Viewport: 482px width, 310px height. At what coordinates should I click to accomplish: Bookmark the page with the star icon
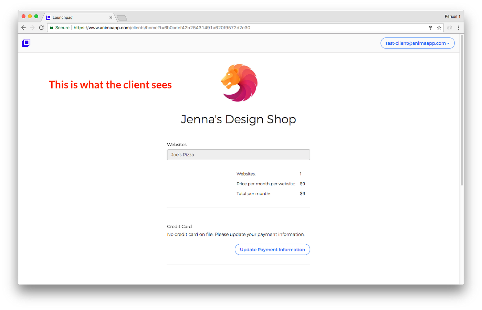click(439, 28)
